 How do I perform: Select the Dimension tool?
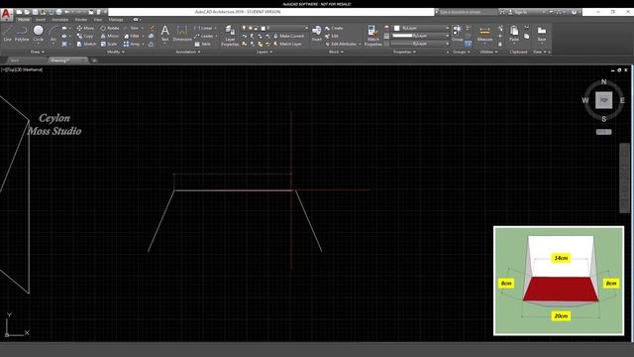pos(182,33)
